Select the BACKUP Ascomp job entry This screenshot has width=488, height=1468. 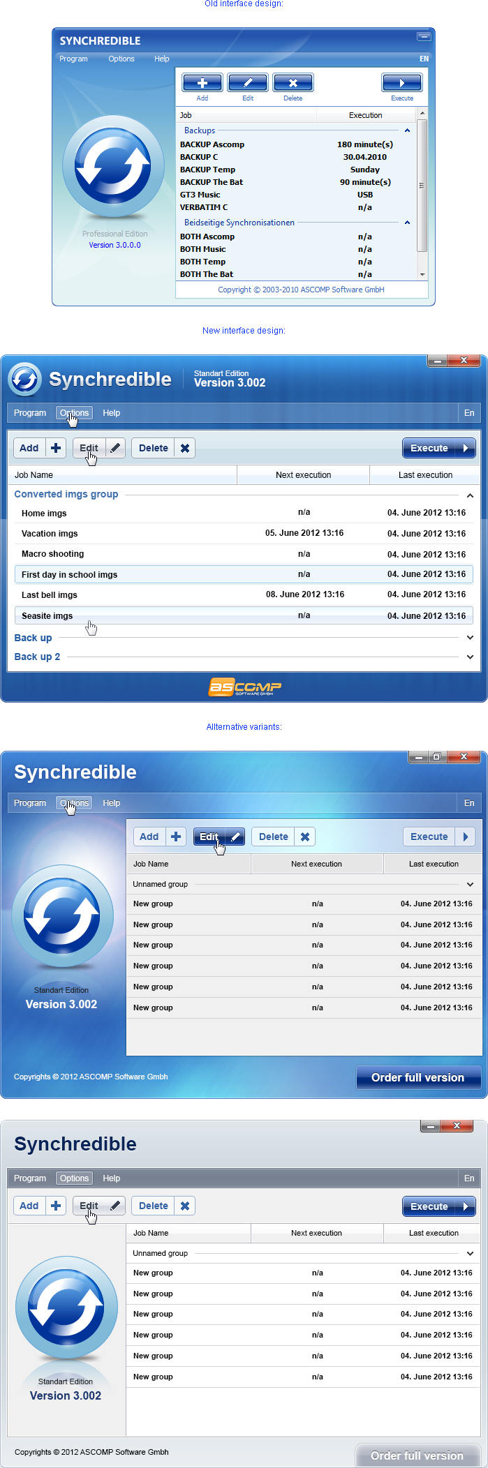(x=212, y=144)
